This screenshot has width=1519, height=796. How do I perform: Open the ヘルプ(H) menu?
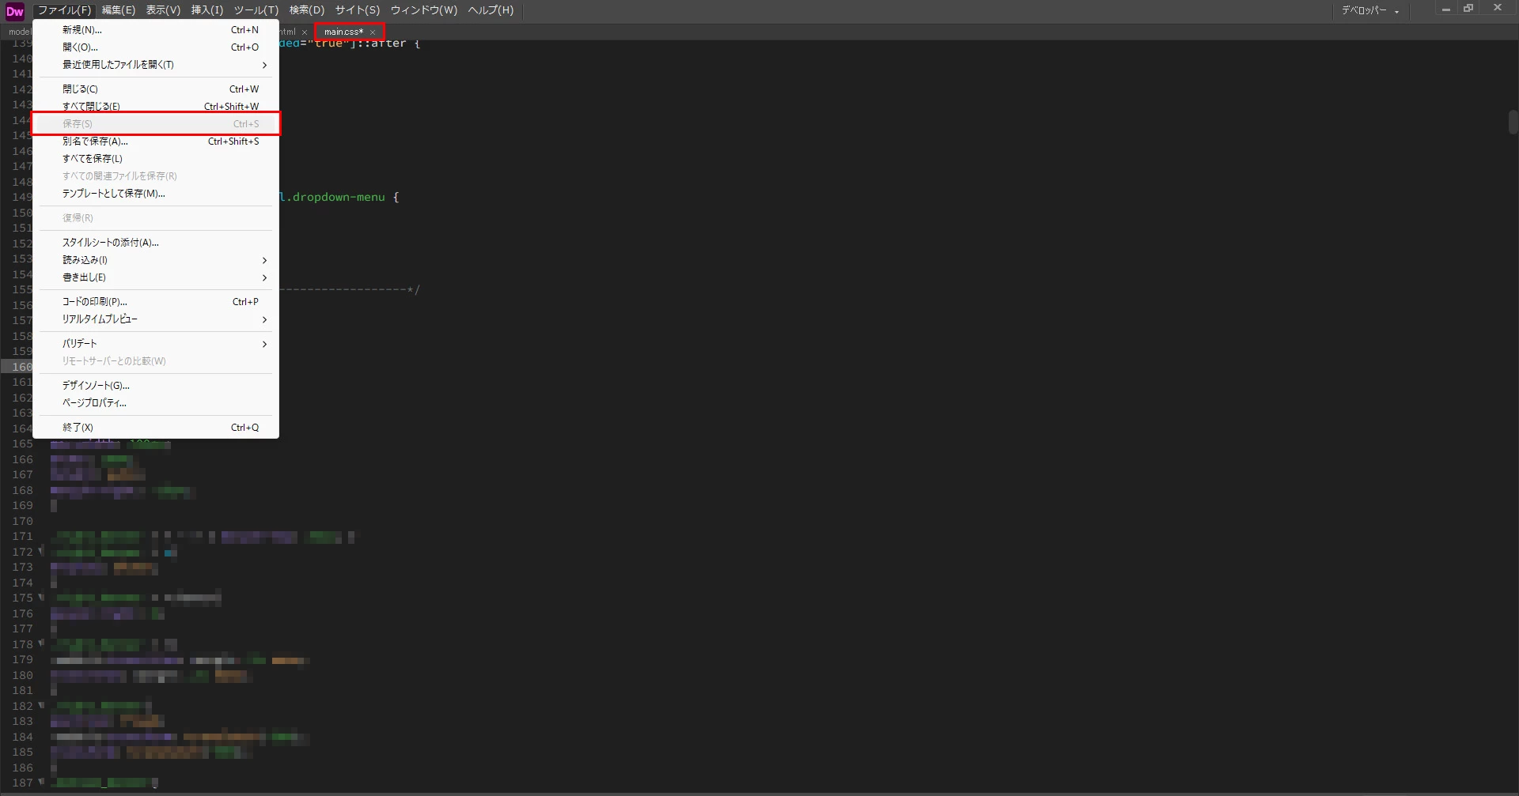[x=491, y=10]
